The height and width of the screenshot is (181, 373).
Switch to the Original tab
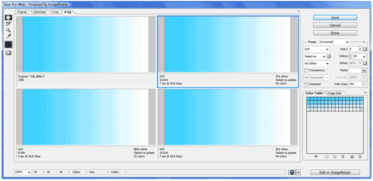pos(22,12)
